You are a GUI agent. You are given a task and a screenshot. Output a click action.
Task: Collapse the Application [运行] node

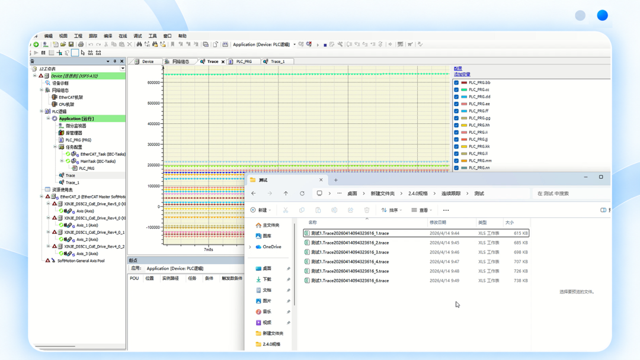pyautogui.click(x=48, y=118)
